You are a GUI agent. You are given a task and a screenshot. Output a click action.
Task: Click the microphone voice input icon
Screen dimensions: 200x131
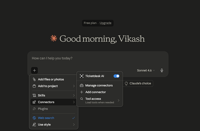[x=162, y=70]
